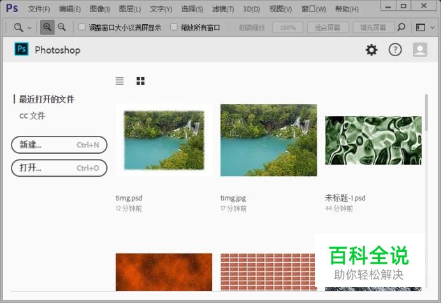Click the 44 分钟前 timestamp

339,209
